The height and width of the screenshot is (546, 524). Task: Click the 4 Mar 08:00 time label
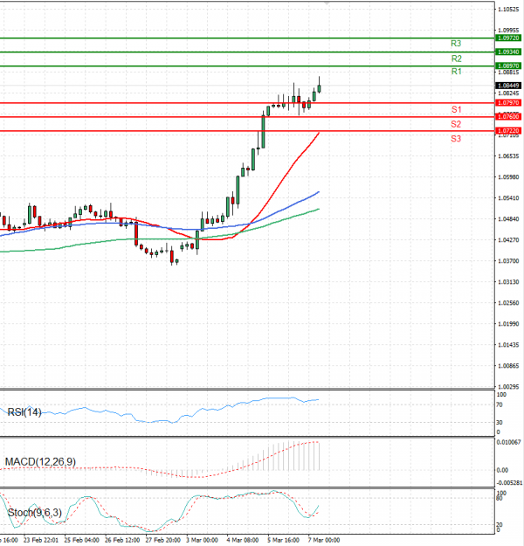click(x=243, y=540)
